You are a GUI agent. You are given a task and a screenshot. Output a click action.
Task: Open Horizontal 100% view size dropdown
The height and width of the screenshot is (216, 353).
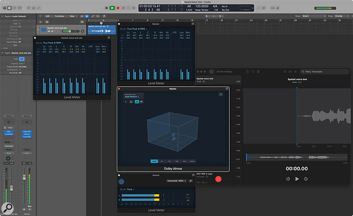176,181
